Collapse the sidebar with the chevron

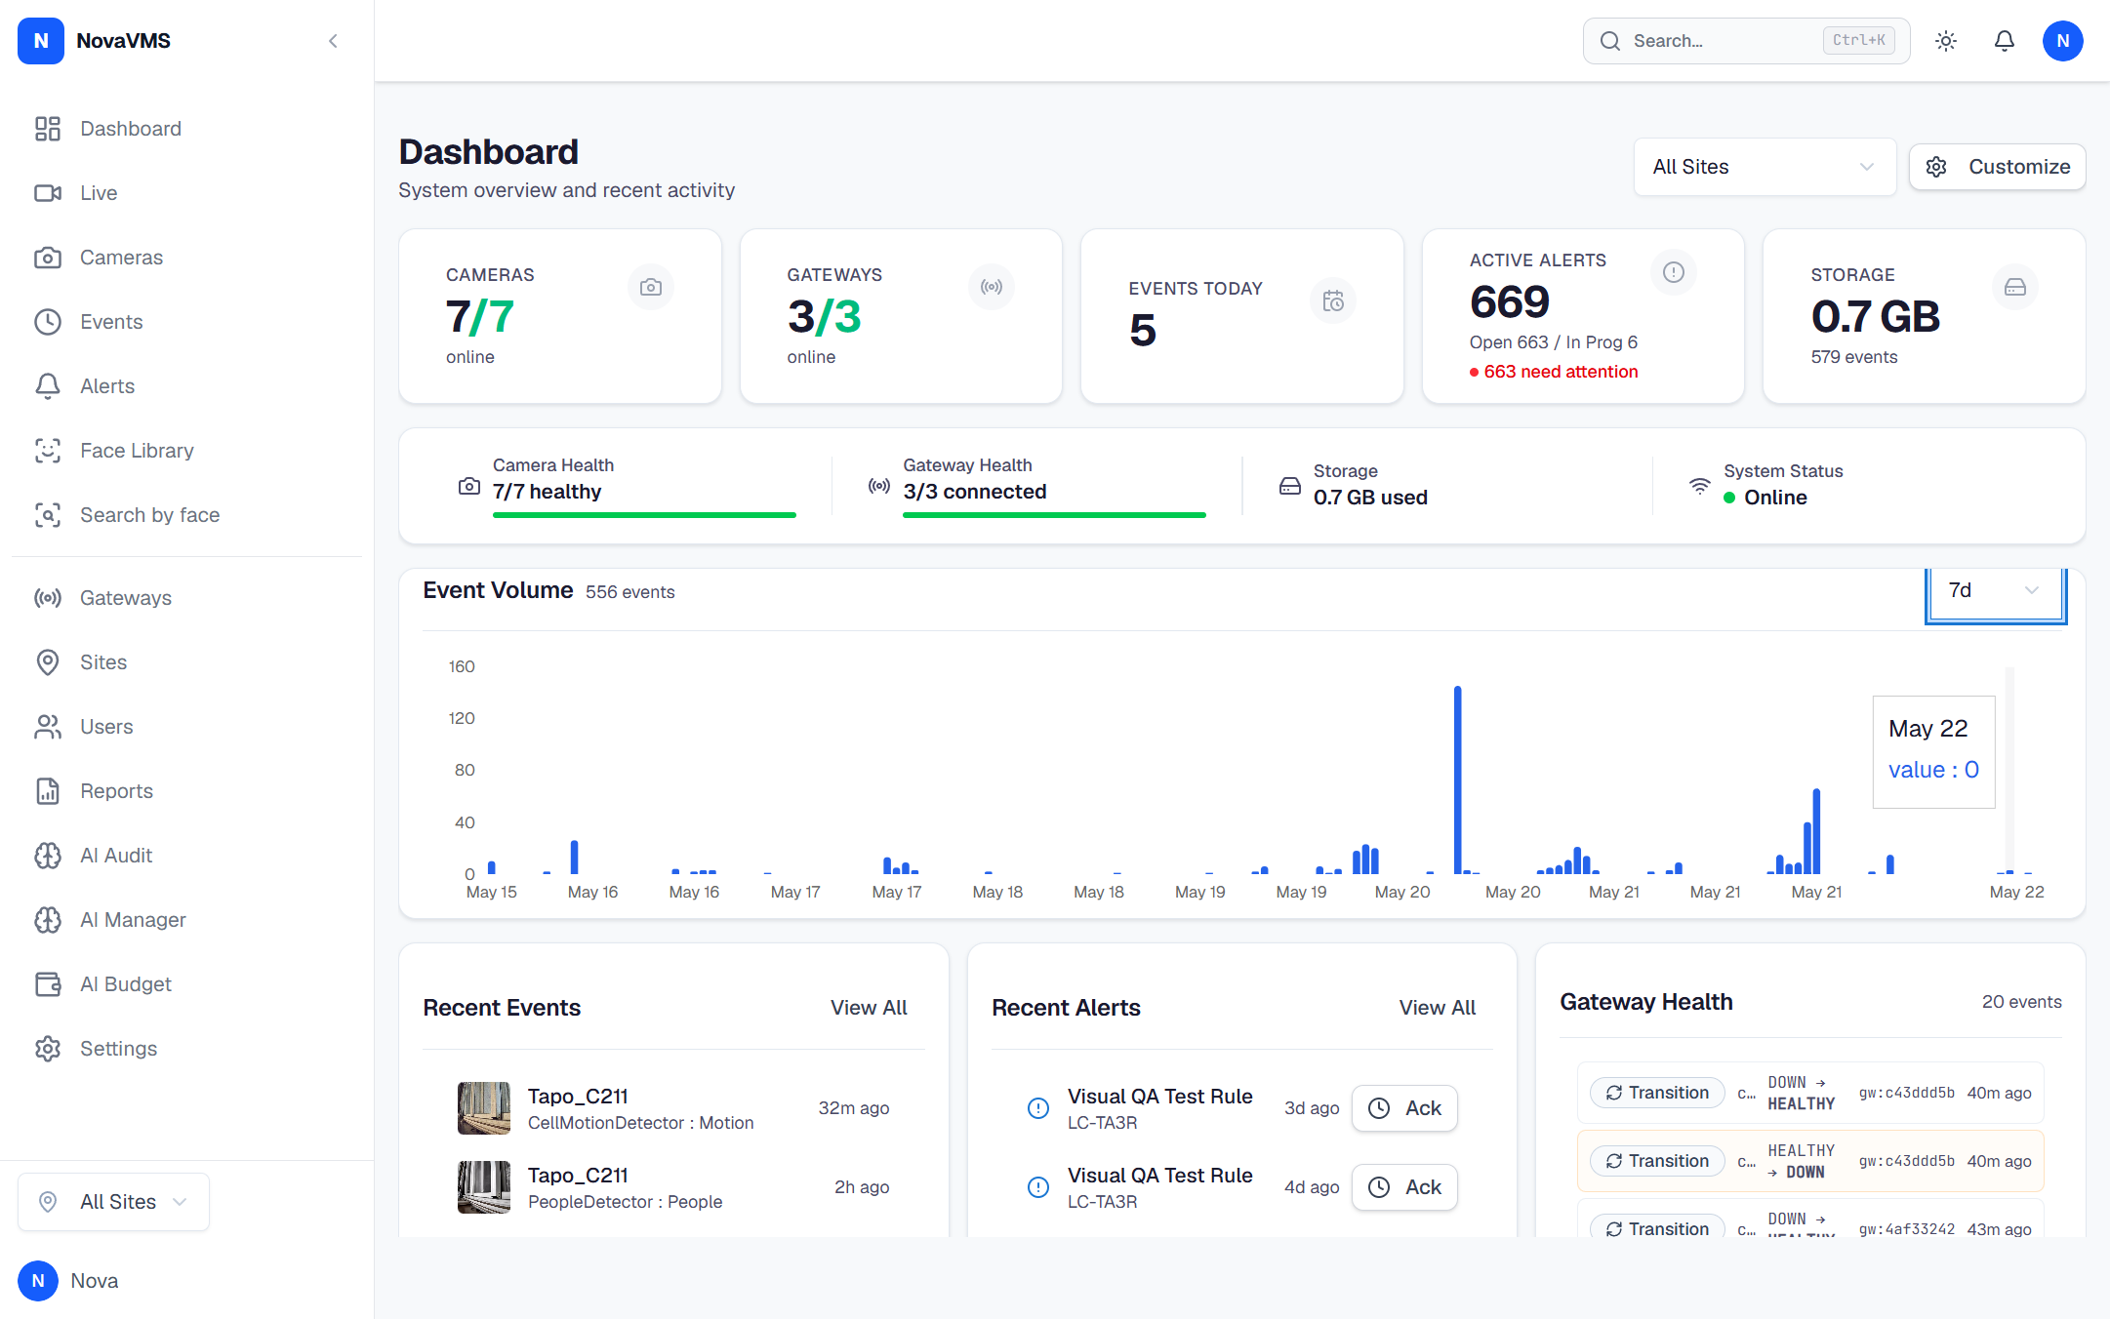click(333, 41)
